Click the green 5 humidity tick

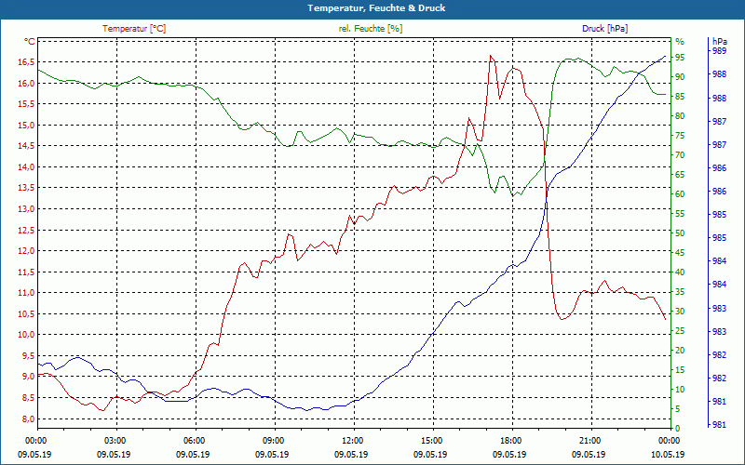point(678,409)
